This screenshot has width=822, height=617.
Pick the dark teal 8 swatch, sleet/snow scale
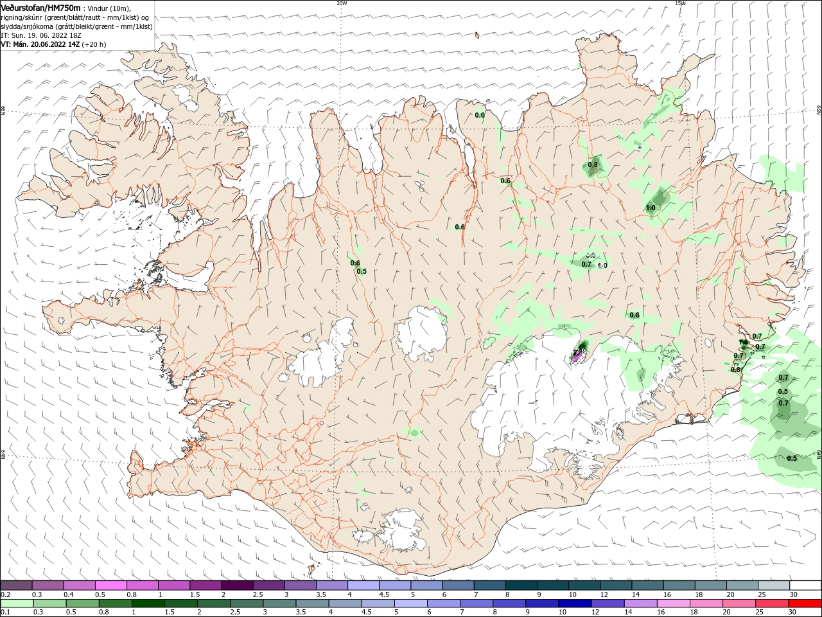point(521,586)
